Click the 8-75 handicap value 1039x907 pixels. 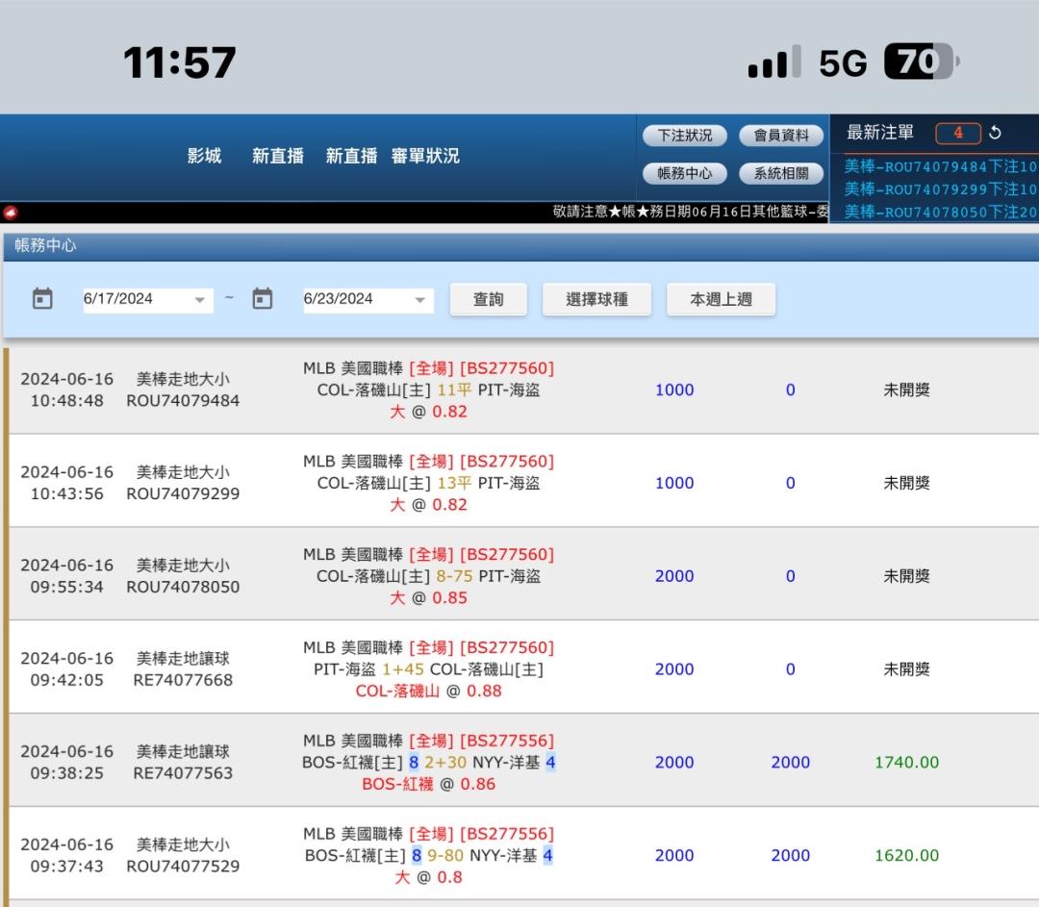454,576
